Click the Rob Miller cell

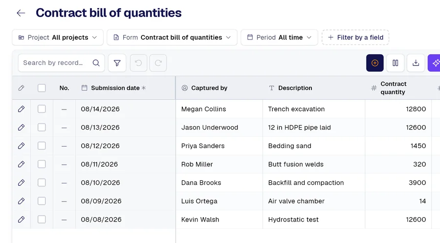pyautogui.click(x=219, y=164)
